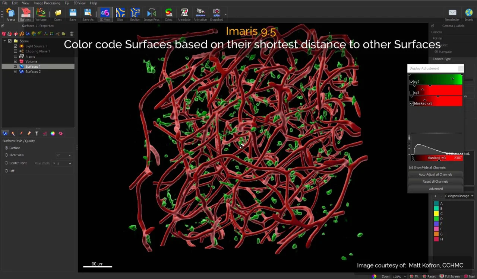
Task: Select the Center Point radio button
Action: click(6, 163)
